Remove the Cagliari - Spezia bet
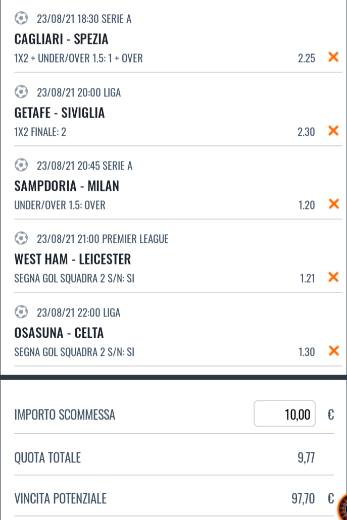Screen dimensions: 347x520 pos(333,57)
